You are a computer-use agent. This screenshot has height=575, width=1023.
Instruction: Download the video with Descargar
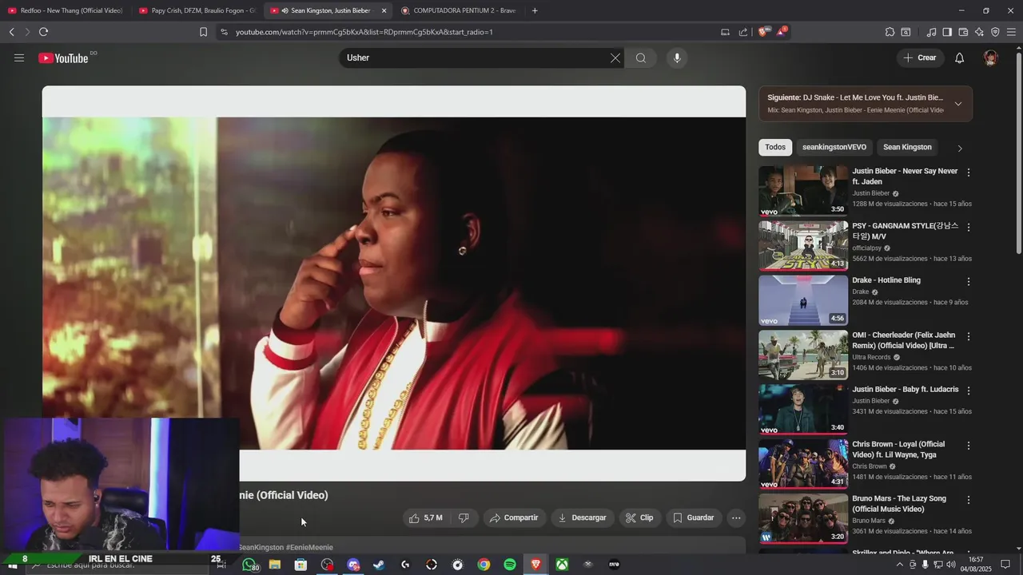[x=583, y=517]
